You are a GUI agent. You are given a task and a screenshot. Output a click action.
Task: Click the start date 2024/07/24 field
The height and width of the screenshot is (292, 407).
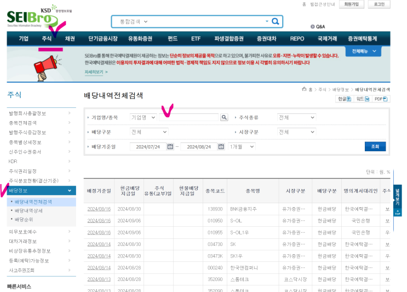(148, 147)
